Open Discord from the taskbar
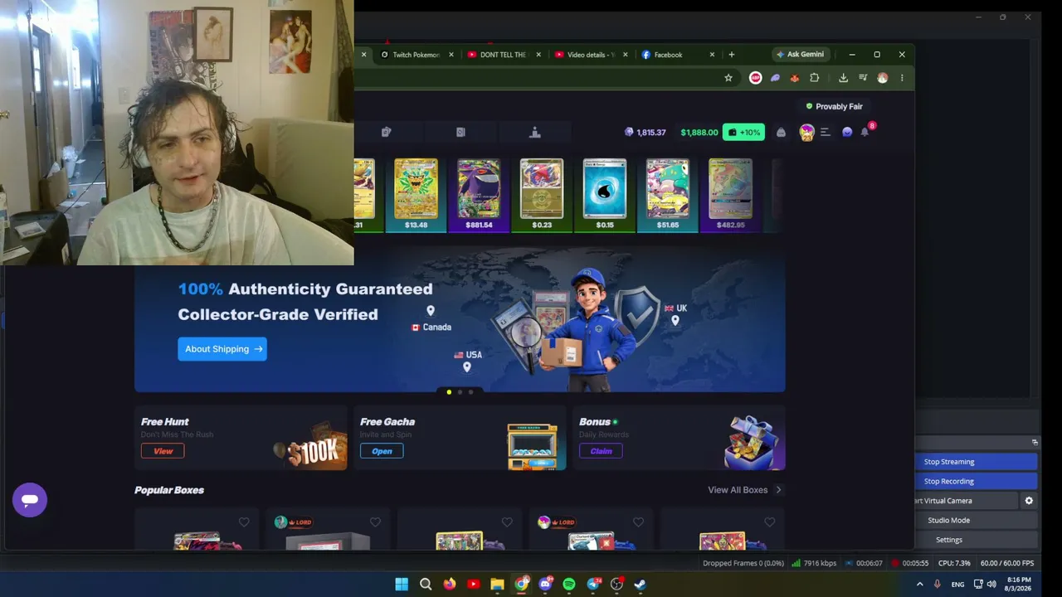The width and height of the screenshot is (1062, 597). click(x=545, y=584)
